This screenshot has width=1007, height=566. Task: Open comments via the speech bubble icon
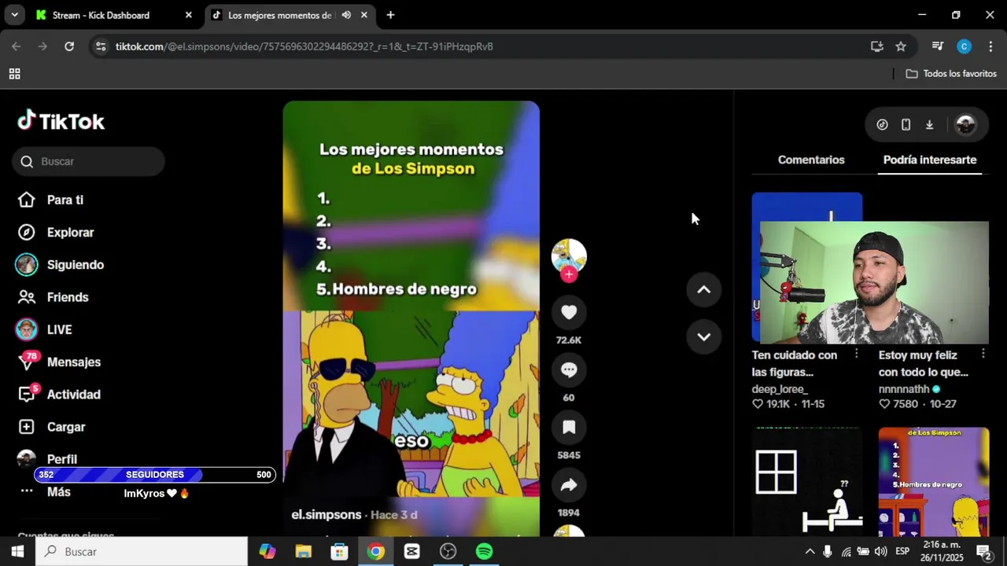(x=569, y=370)
